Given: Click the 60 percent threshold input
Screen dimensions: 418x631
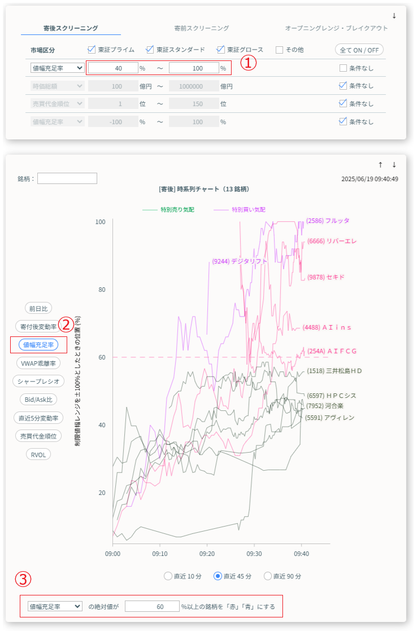Looking at the screenshot, I should [151, 606].
